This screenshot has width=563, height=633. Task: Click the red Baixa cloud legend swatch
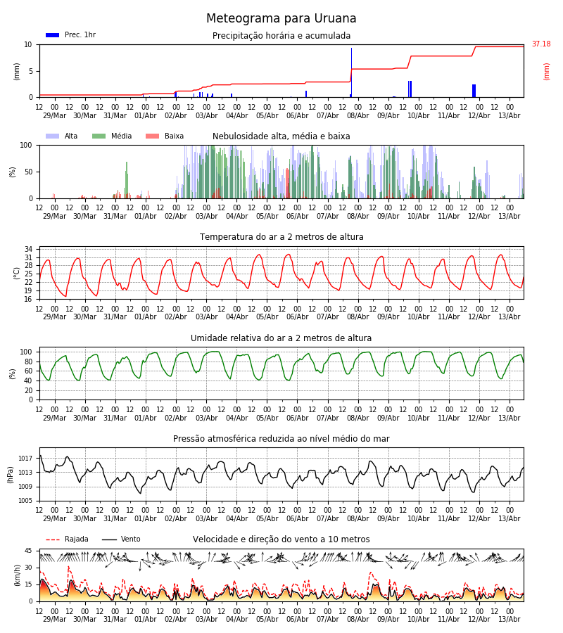coord(152,136)
